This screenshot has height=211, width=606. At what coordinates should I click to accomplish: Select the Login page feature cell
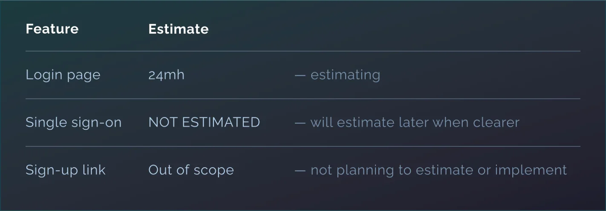pos(63,75)
